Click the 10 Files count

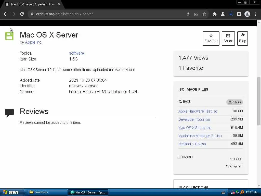pyautogui.click(x=235, y=159)
